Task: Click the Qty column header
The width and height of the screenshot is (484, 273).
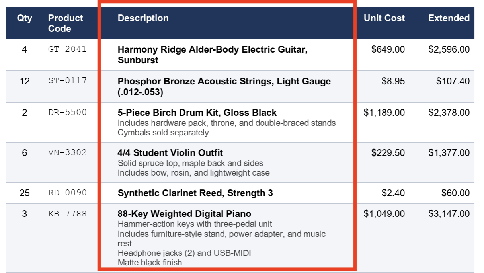Action: (x=25, y=18)
